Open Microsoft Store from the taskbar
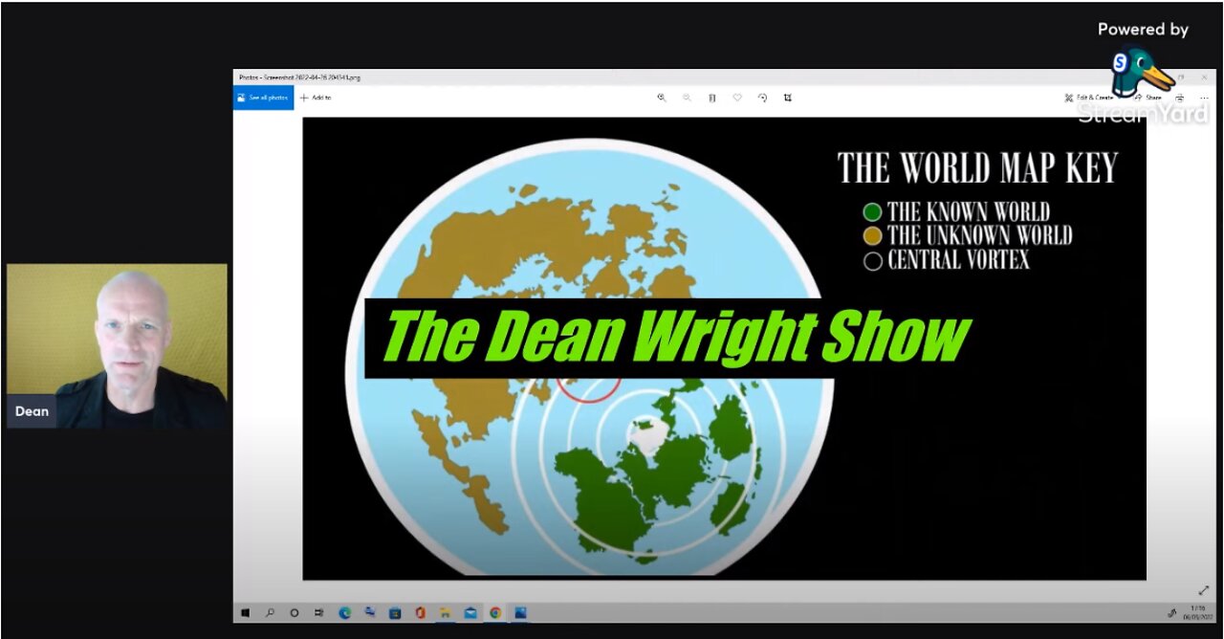This screenshot has height=639, width=1224. point(395,613)
